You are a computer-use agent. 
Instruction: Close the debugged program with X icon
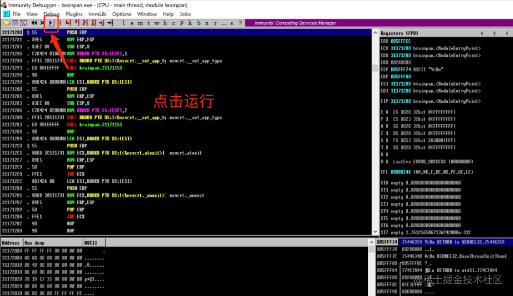pyautogui.click(x=42, y=23)
